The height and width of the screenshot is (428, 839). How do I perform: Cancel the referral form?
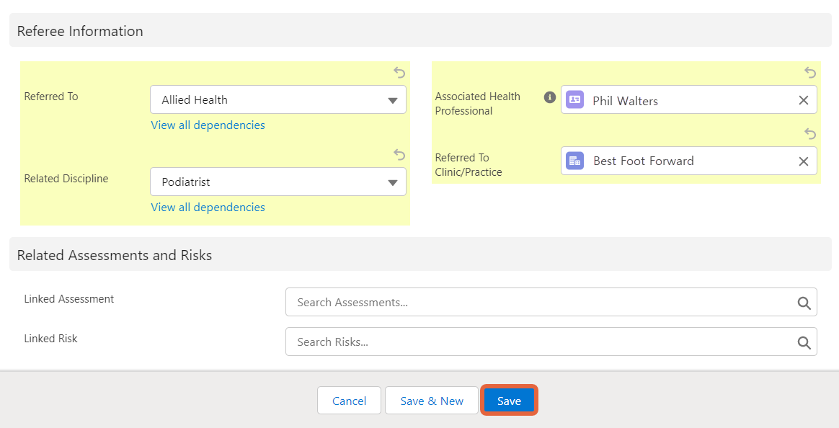tap(349, 401)
